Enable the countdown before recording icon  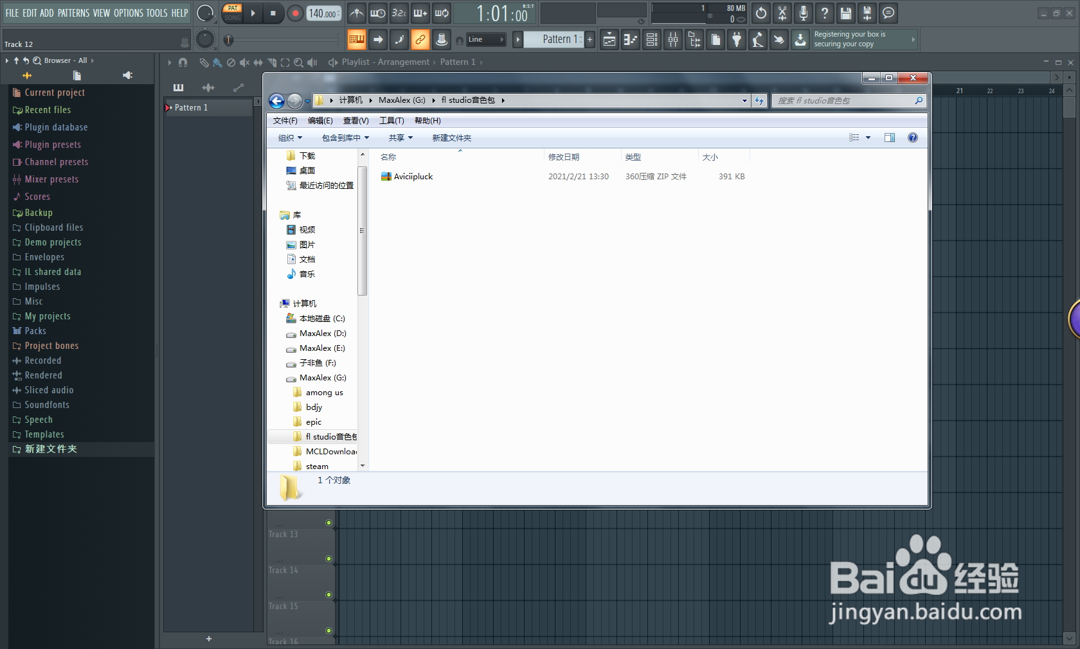click(x=399, y=13)
